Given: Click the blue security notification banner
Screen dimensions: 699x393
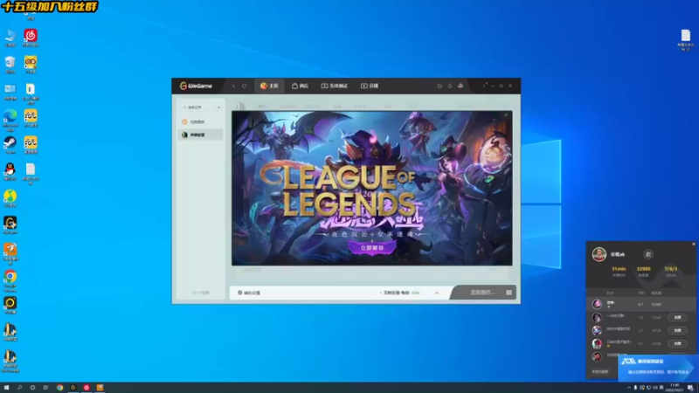Looking at the screenshot, I should pyautogui.click(x=658, y=368).
